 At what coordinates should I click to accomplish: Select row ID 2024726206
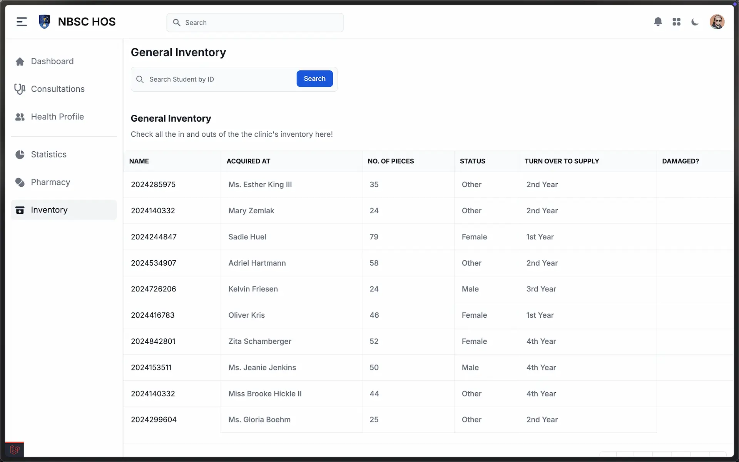(x=154, y=289)
